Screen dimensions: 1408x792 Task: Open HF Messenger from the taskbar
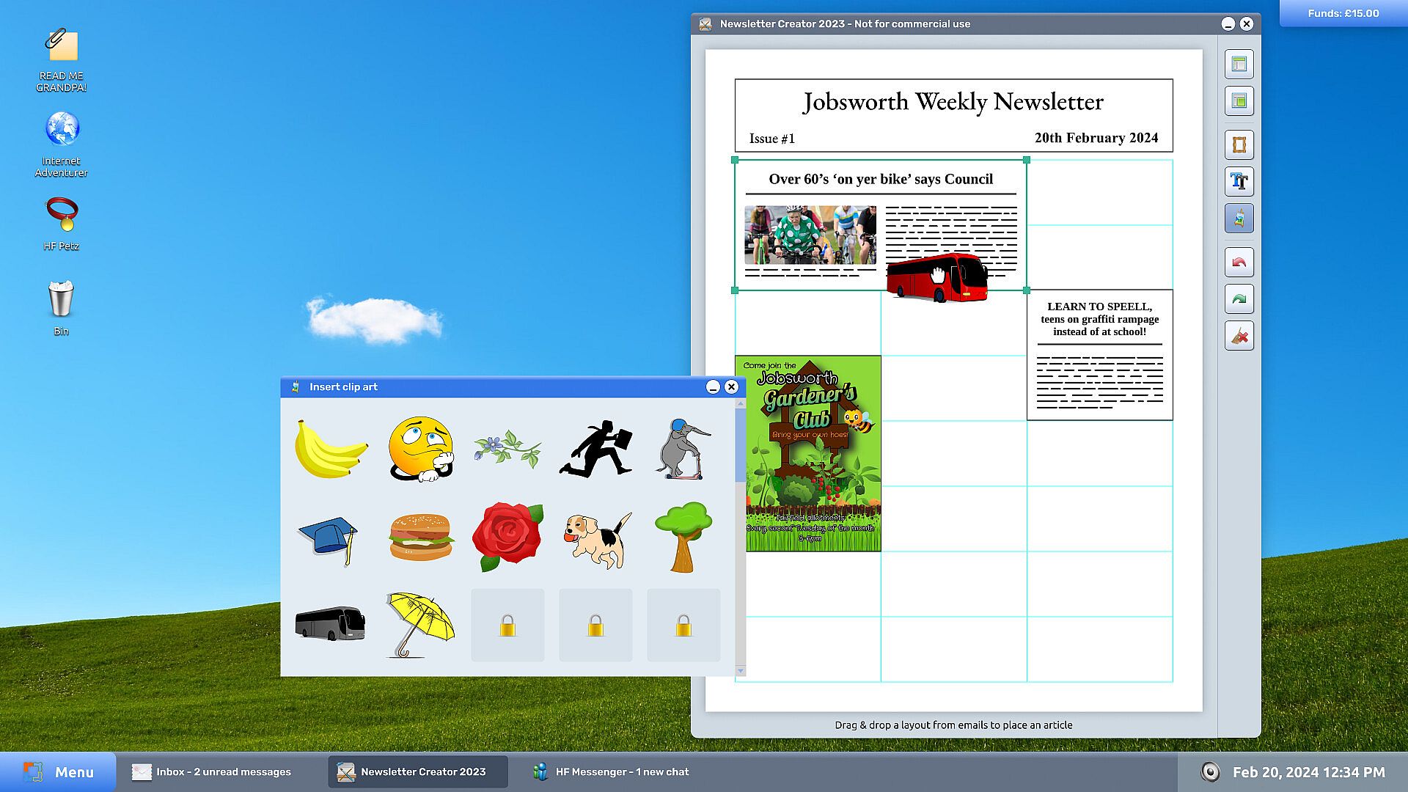coord(612,771)
